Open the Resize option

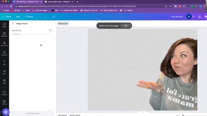click(x=29, y=17)
